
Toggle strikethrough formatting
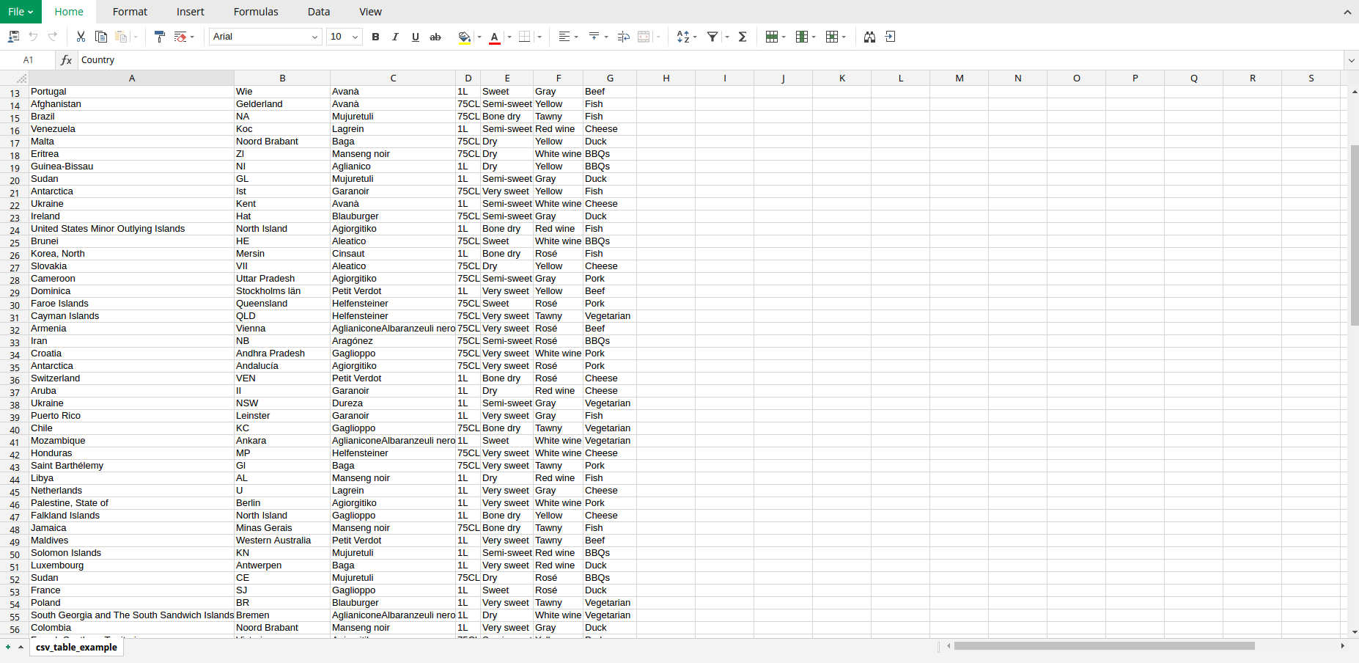click(x=435, y=37)
